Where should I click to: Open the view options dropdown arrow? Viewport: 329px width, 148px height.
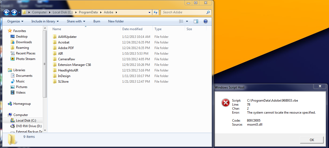[x=187, y=21]
